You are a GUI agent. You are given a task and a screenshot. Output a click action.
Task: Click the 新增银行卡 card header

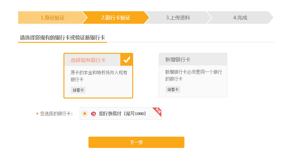click(x=193, y=59)
